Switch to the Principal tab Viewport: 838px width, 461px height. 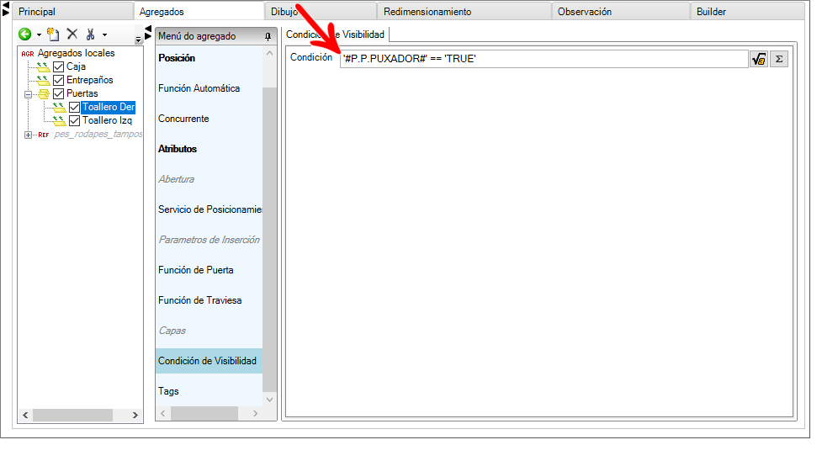pos(74,11)
